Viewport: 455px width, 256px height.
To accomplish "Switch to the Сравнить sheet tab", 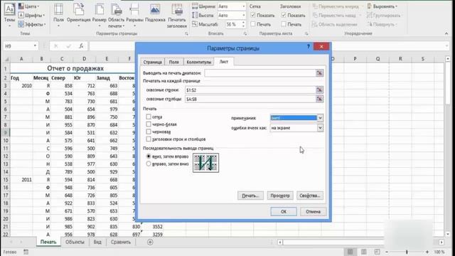I will click(x=121, y=242).
